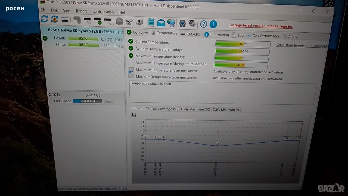This screenshot has height=196, width=348.
Task: Click Set custom temperature threshold link
Action: tap(301, 45)
